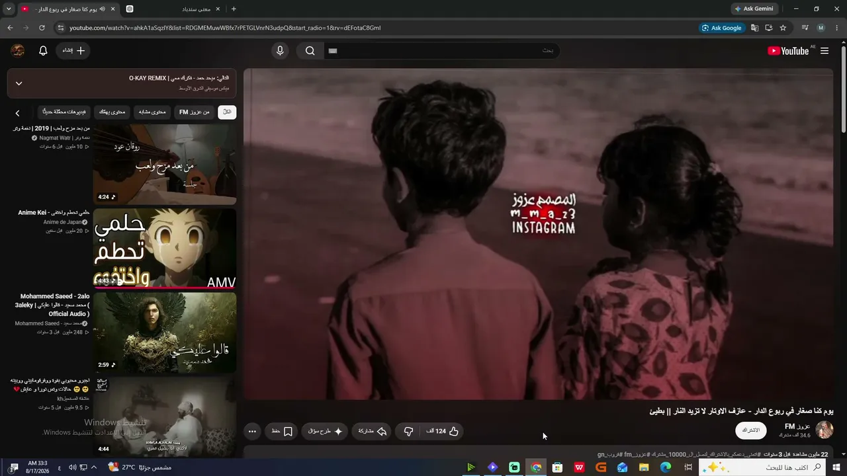This screenshot has height=476, width=847.
Task: Open a new browser tab
Action: tap(234, 9)
